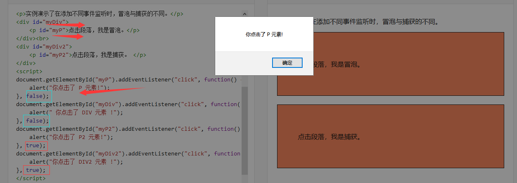Click the preview paragraph ending 我是冒泡。
The image size is (517, 183).
(x=337, y=65)
